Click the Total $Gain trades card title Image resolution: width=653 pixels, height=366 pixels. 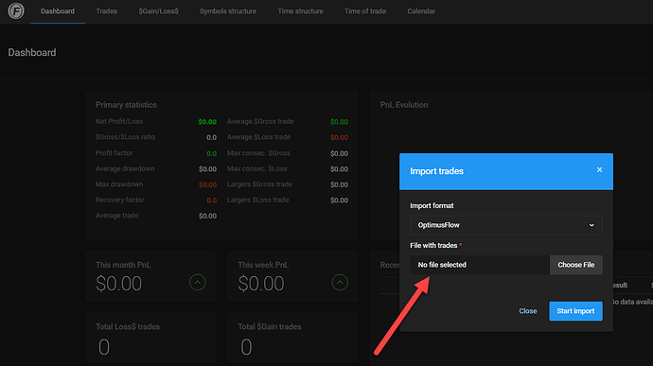coord(270,327)
